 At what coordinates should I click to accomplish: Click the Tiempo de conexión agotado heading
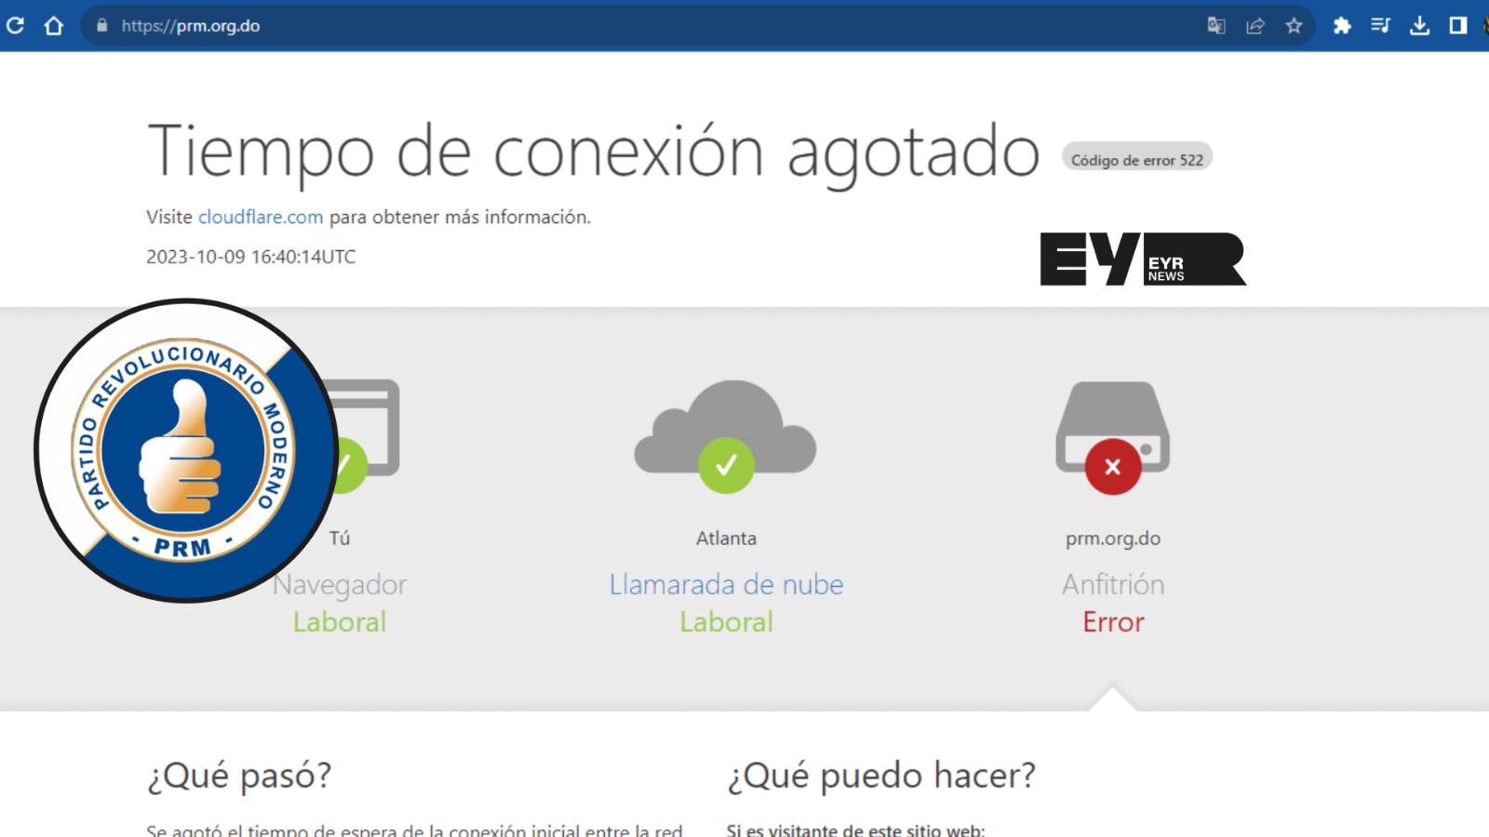pos(594,153)
